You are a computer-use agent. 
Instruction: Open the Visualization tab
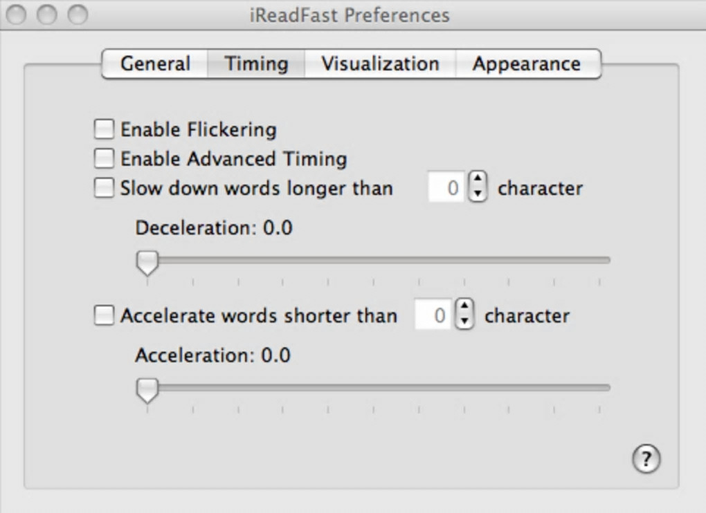point(380,64)
